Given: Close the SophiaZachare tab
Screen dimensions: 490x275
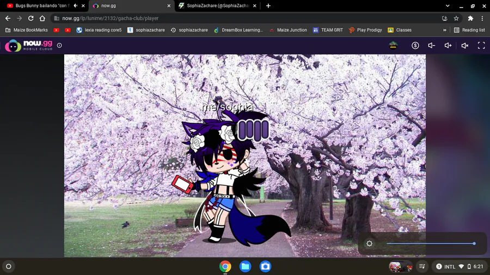Looking at the screenshot, I should point(255,5).
